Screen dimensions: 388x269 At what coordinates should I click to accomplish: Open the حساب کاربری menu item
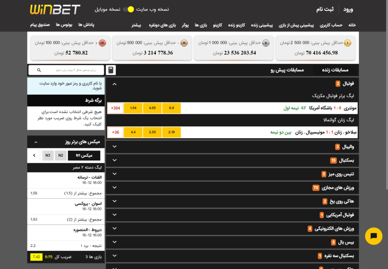(x=331, y=25)
